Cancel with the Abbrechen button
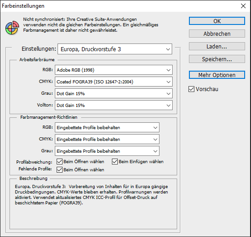Viewport: 251px width, 237px height. [x=217, y=34]
